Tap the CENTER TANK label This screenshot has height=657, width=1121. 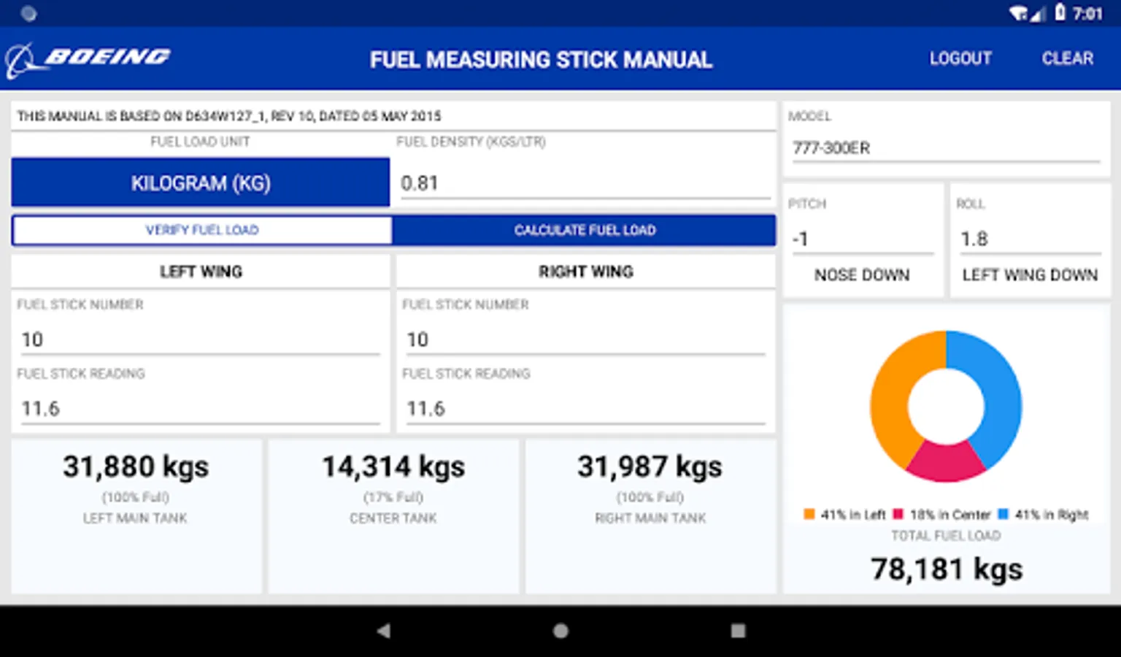coord(393,518)
